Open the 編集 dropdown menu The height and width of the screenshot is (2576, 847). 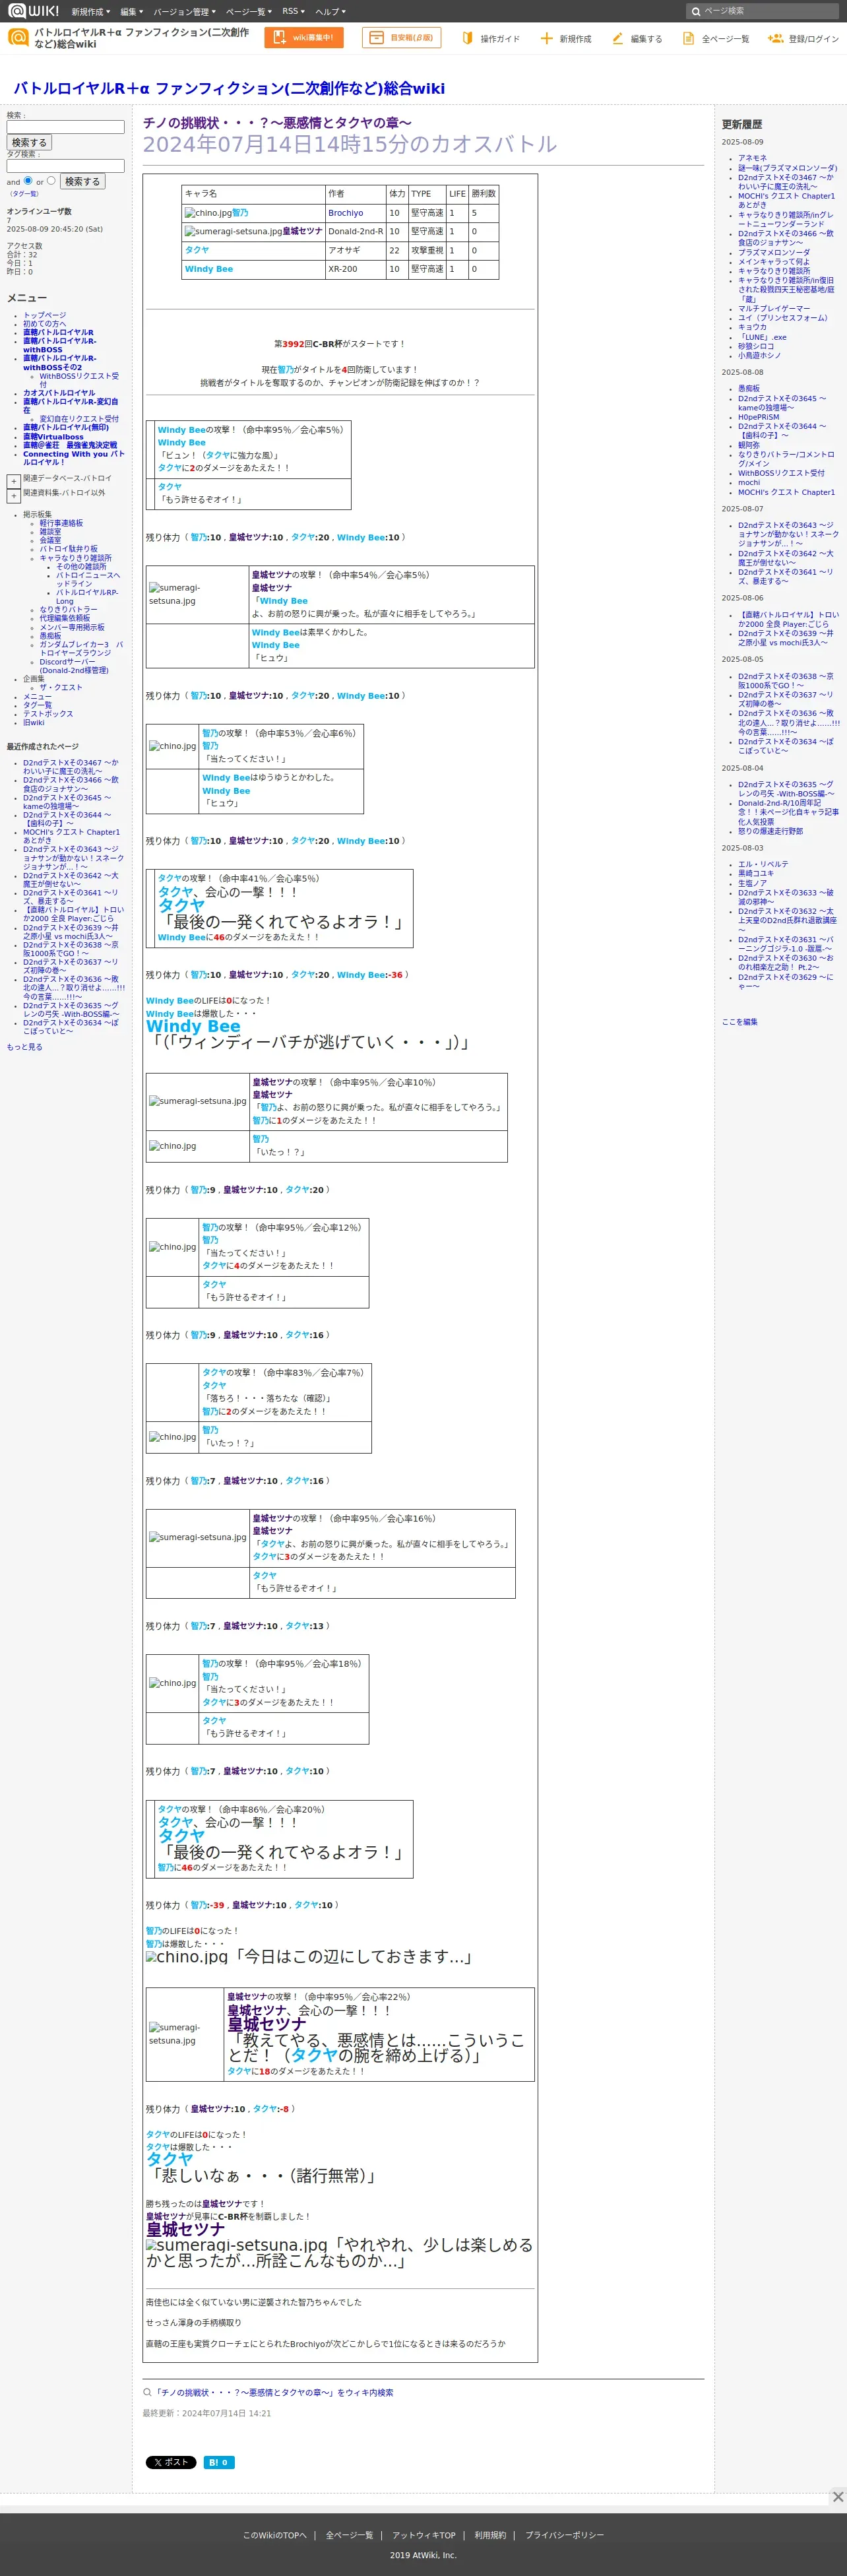[x=131, y=11]
